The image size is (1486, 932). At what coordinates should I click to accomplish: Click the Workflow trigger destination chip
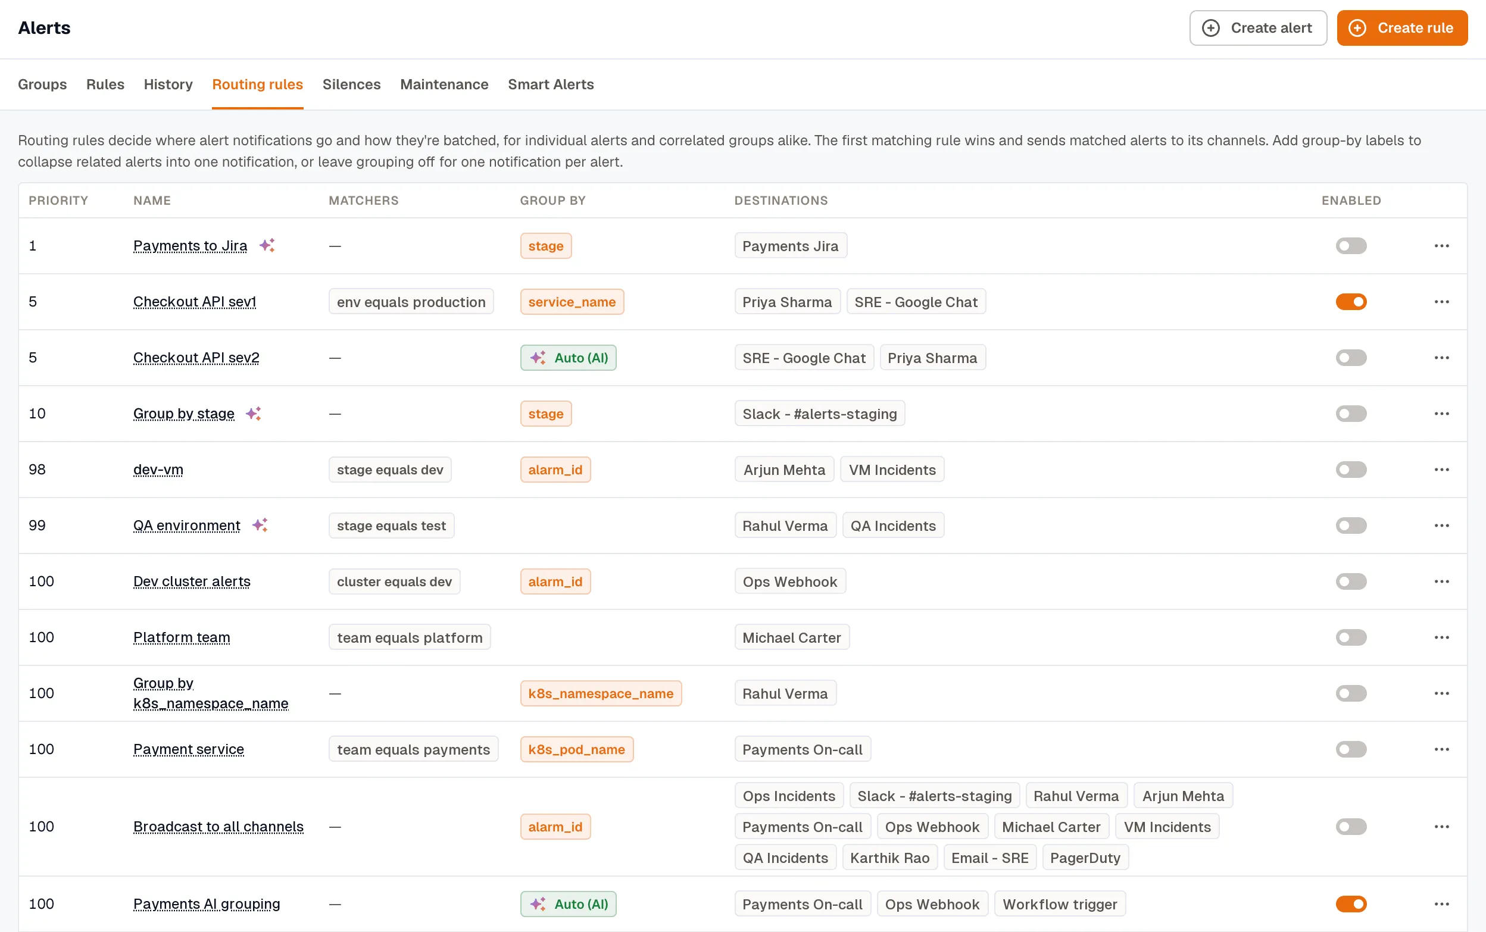(x=1059, y=904)
